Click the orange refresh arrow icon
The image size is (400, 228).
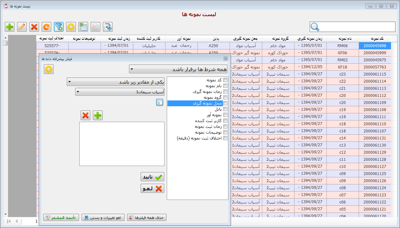(46, 27)
